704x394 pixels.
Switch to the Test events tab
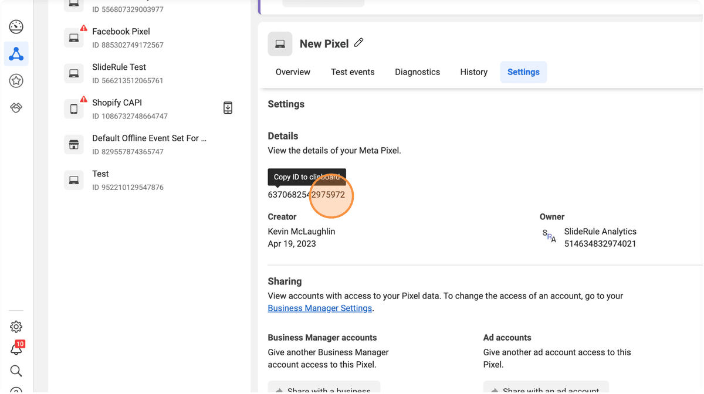[353, 72]
